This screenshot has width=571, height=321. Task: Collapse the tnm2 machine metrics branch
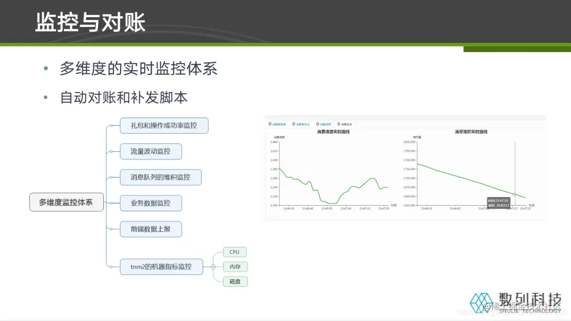tap(213, 267)
